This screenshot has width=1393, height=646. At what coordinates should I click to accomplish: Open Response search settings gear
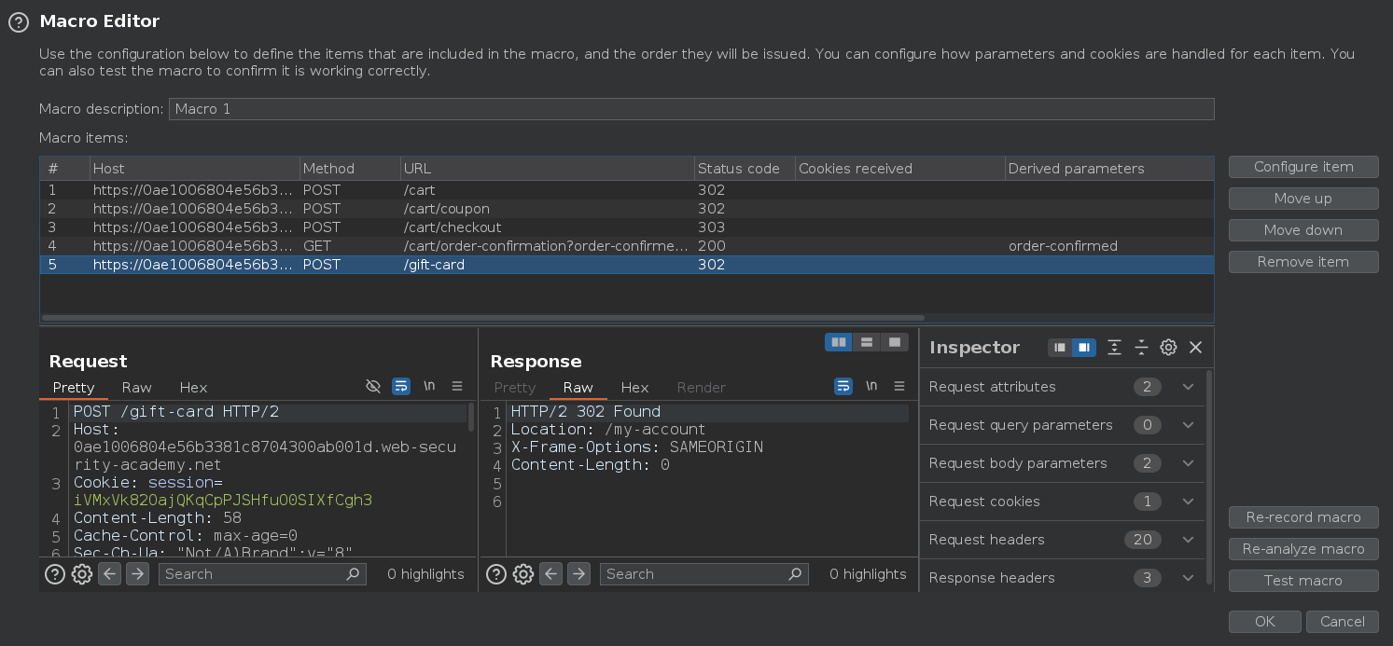coord(523,574)
